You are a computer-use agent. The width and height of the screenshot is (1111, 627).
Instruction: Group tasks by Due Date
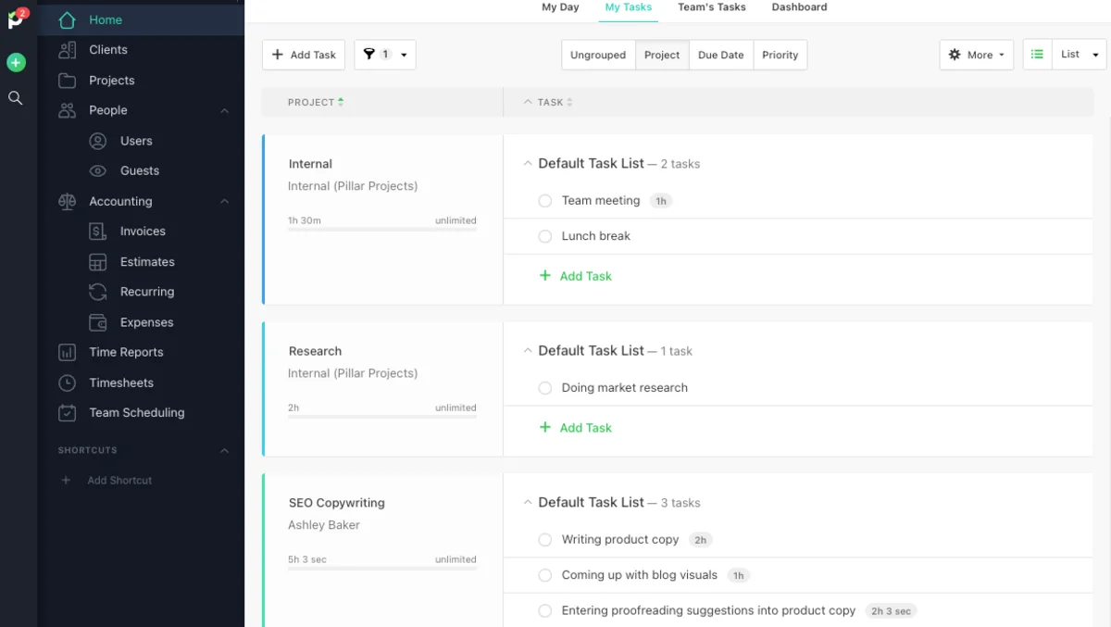721,55
